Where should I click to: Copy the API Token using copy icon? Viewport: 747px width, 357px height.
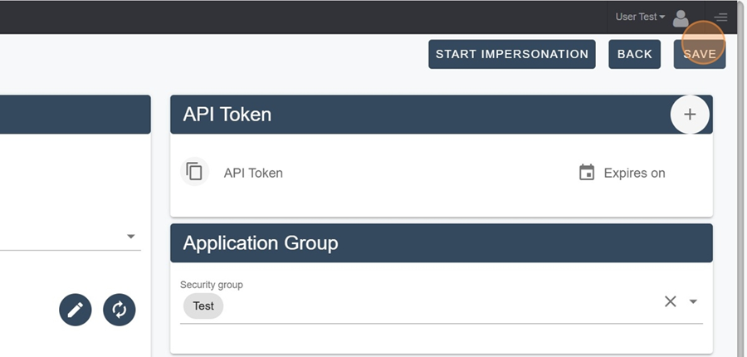tap(194, 171)
